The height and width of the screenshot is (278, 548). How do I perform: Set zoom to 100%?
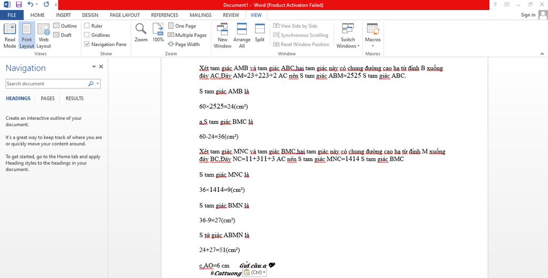tap(158, 33)
